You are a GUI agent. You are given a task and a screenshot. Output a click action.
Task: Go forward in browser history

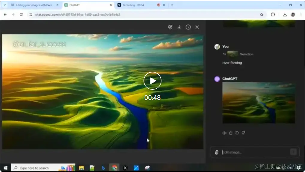click(x=13, y=15)
